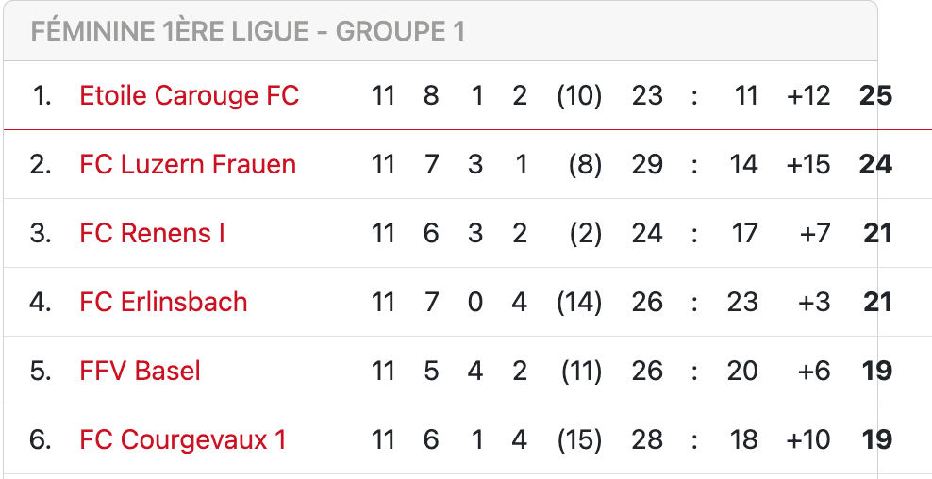Click FC Courgevaux's +10 goal difference
The height and width of the screenshot is (479, 932).
pos(808,439)
